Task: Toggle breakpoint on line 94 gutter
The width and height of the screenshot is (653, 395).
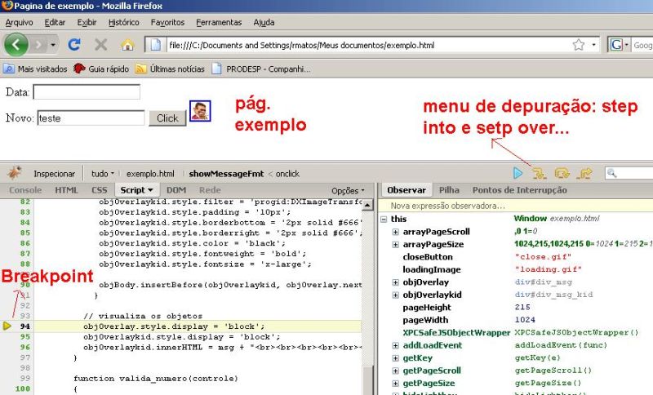Action: pos(7,326)
